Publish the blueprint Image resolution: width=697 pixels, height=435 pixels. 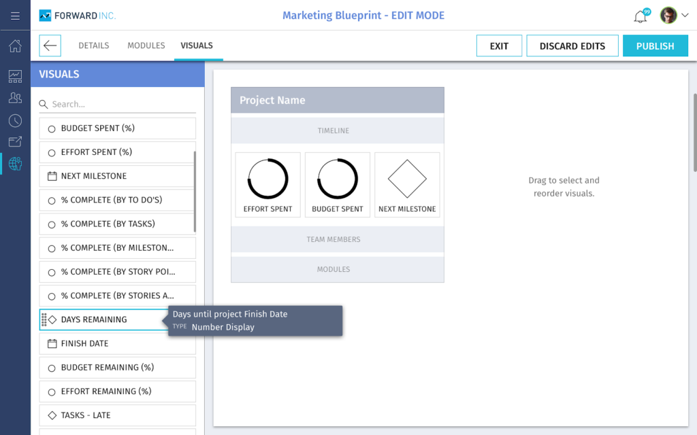(655, 46)
